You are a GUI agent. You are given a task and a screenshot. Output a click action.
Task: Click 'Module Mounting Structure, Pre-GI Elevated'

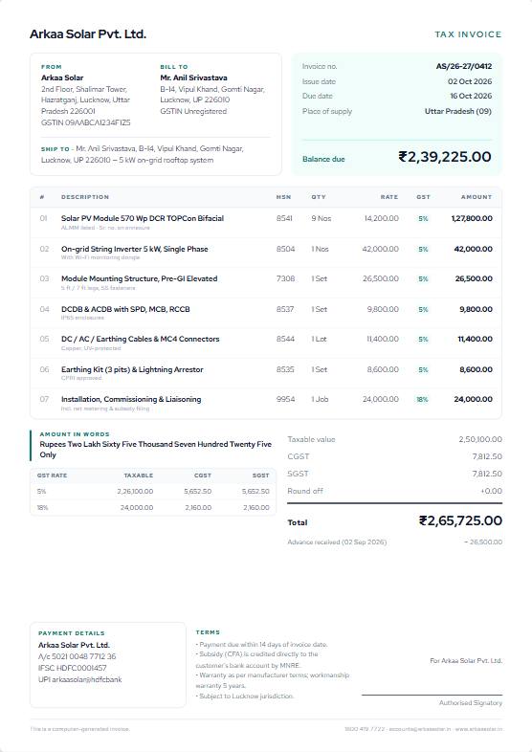[139, 278]
